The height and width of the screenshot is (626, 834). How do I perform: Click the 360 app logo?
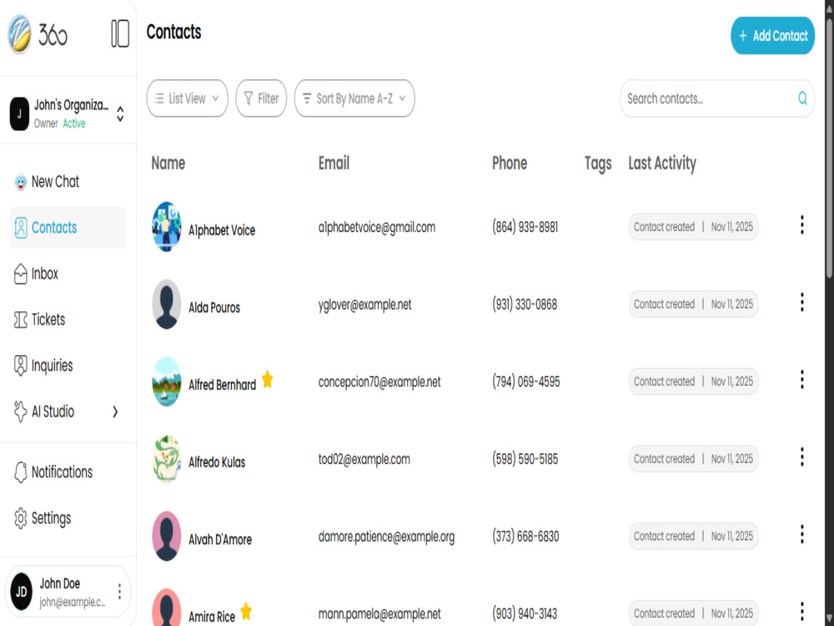click(x=38, y=34)
